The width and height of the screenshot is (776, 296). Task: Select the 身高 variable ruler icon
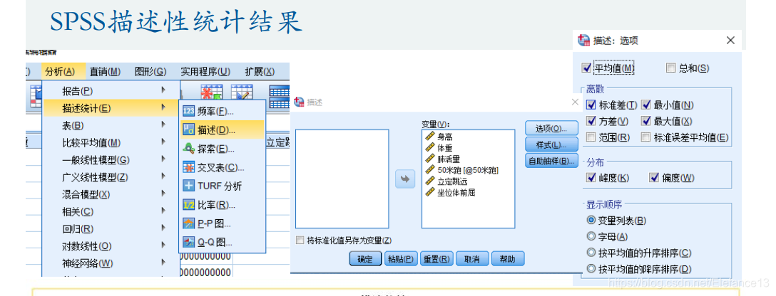click(x=429, y=137)
